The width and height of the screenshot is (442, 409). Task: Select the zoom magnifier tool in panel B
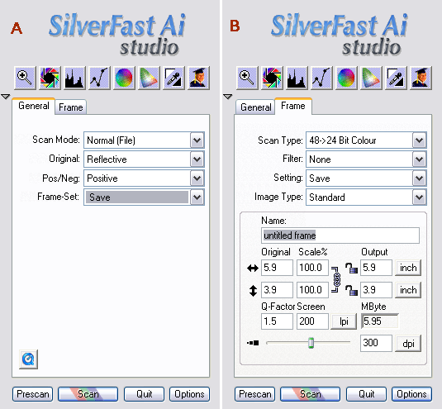coord(247,78)
